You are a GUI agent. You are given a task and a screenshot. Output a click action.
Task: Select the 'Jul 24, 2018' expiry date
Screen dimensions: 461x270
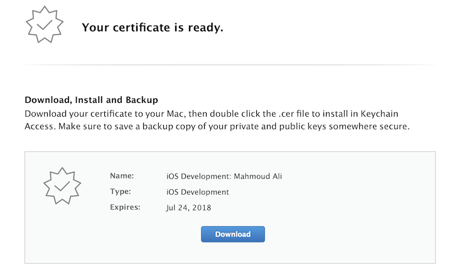[188, 208]
